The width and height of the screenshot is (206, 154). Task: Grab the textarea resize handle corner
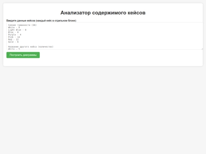(x=202, y=49)
